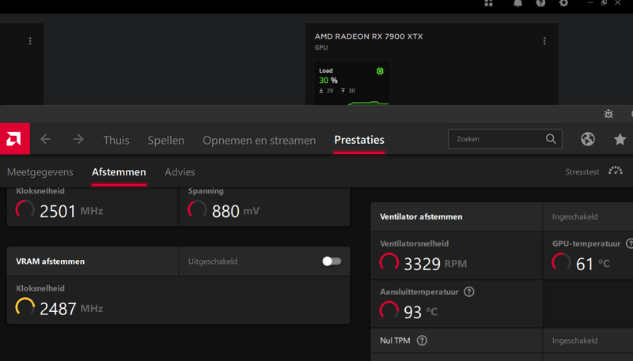Click the Aansluittemperatuur label
This screenshot has width=633, height=361.
pyautogui.click(x=419, y=291)
